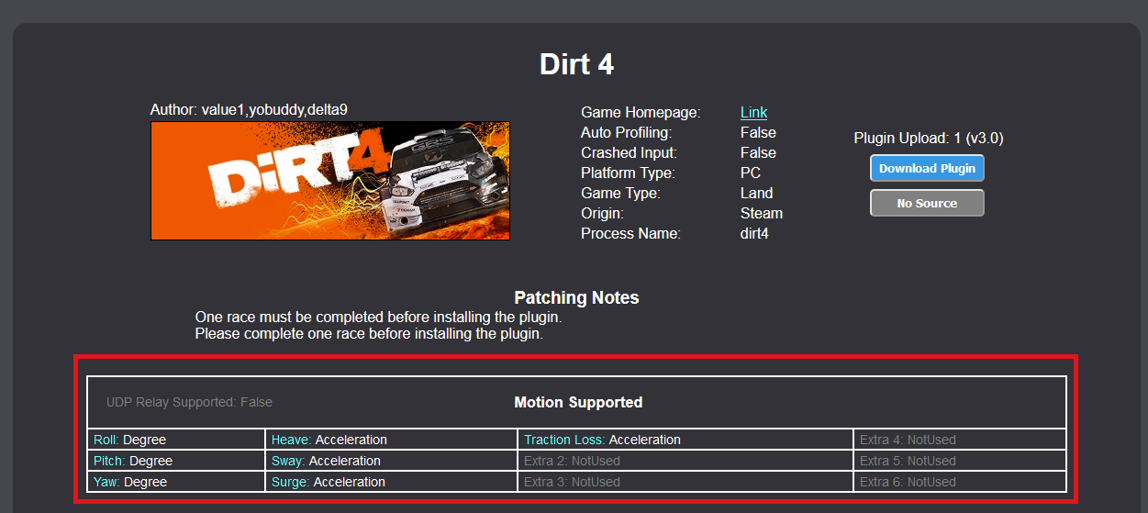The height and width of the screenshot is (513, 1148).
Task: Click the Crashed Input label
Action: click(x=629, y=152)
